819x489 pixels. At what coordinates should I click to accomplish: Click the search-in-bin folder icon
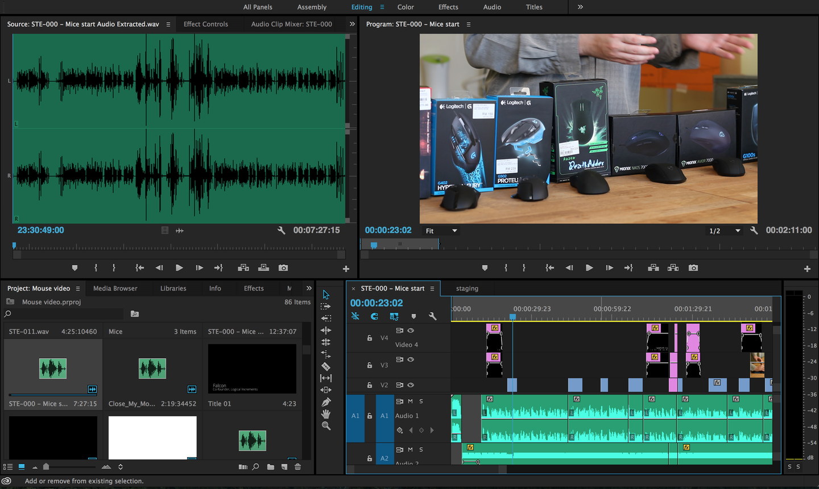click(134, 314)
